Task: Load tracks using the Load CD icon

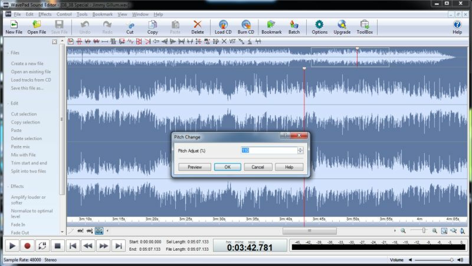Action: tap(223, 27)
